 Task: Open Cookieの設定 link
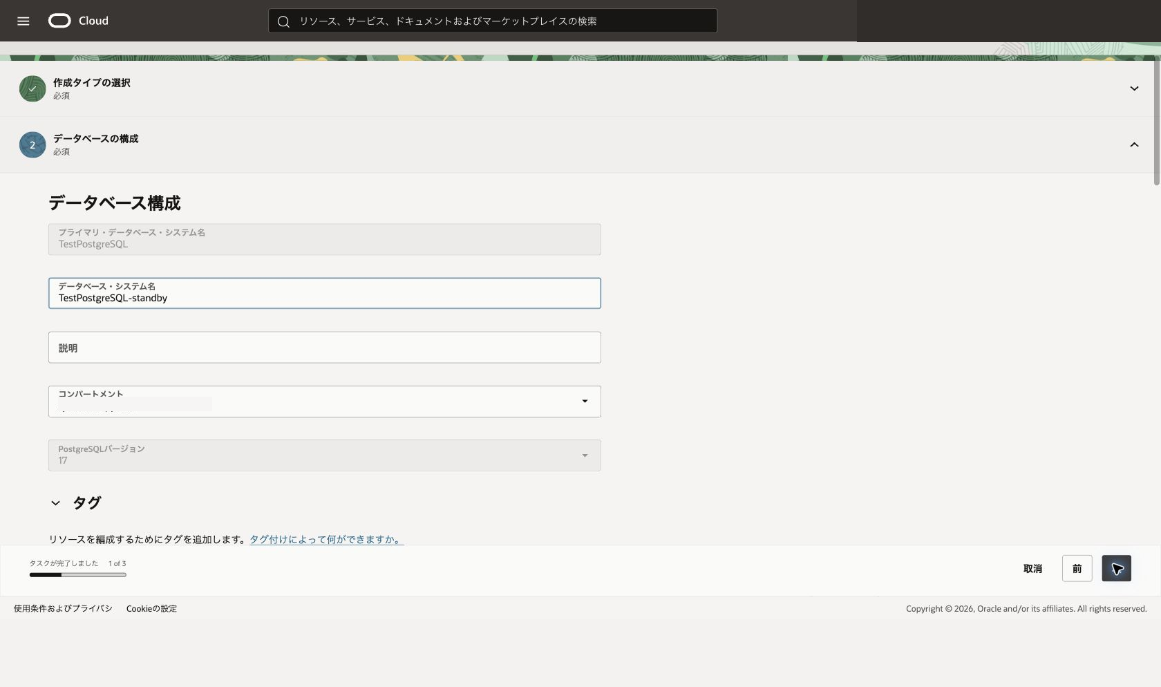coord(151,608)
